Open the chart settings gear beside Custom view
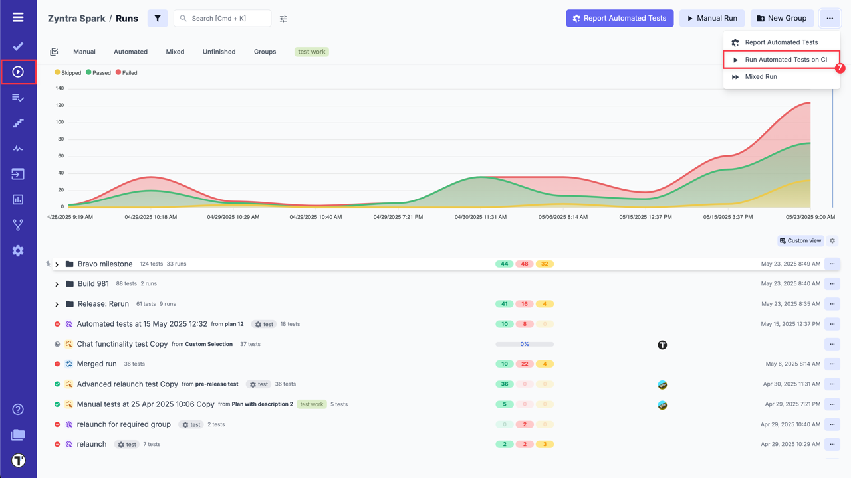The width and height of the screenshot is (851, 478). point(832,241)
